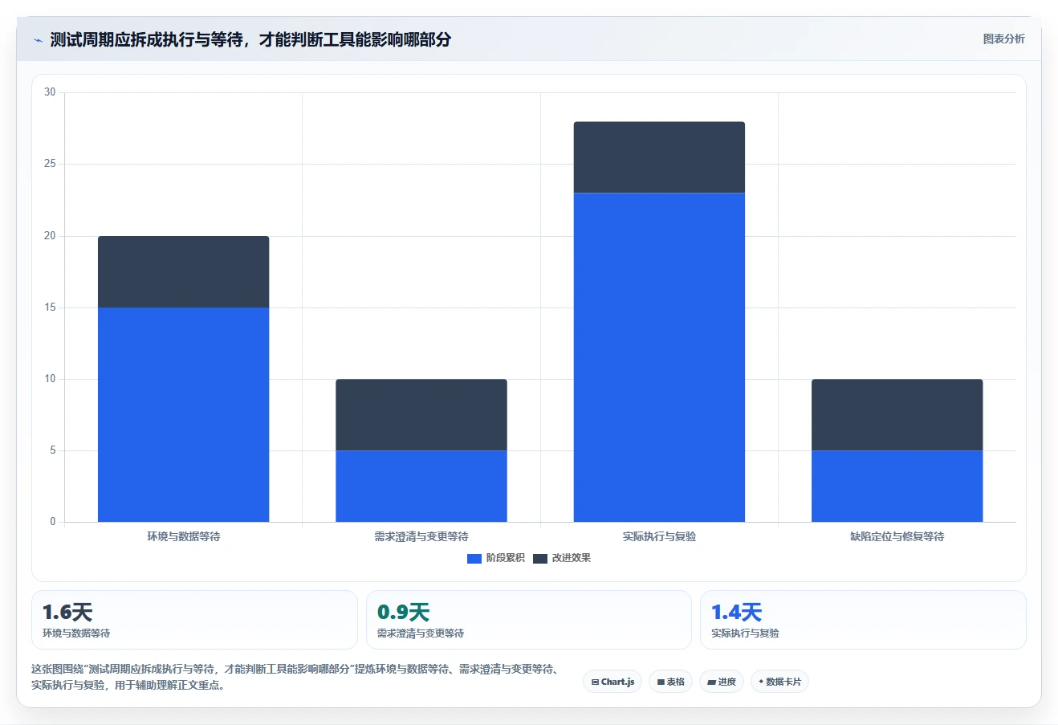Click the dark bar segment for 实际执行与复验

tap(659, 157)
